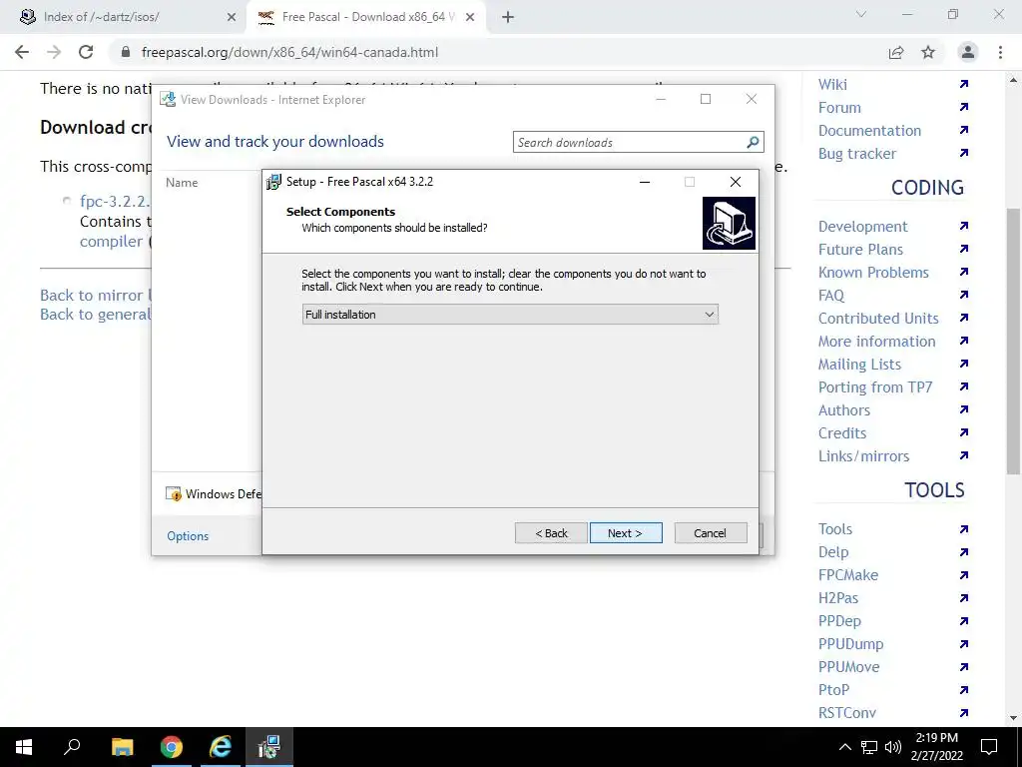The width and height of the screenshot is (1022, 767).
Task: Show hidden system tray icons
Action: [844, 747]
